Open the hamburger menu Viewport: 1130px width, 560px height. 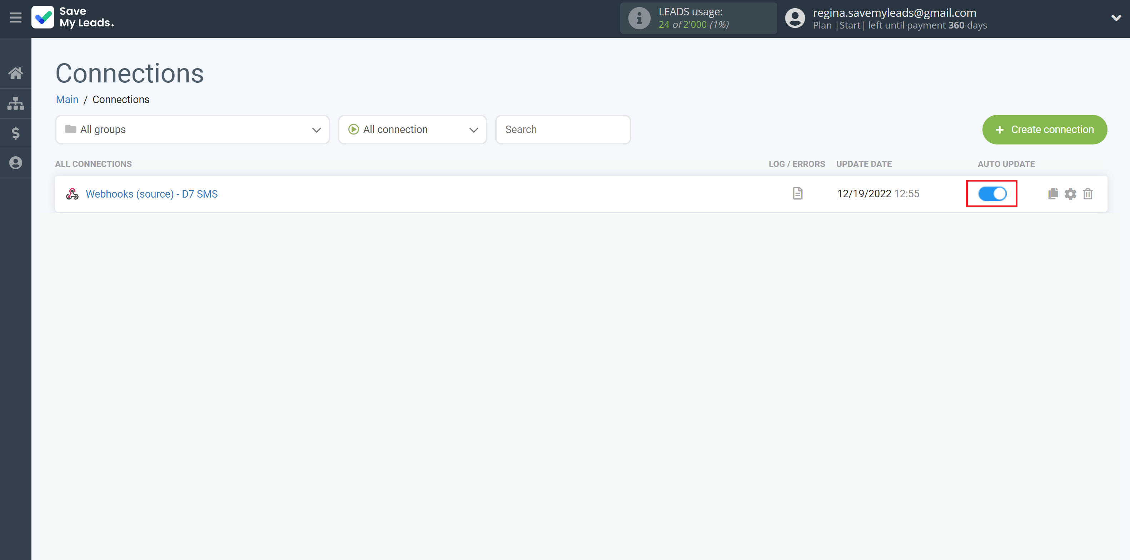point(16,18)
